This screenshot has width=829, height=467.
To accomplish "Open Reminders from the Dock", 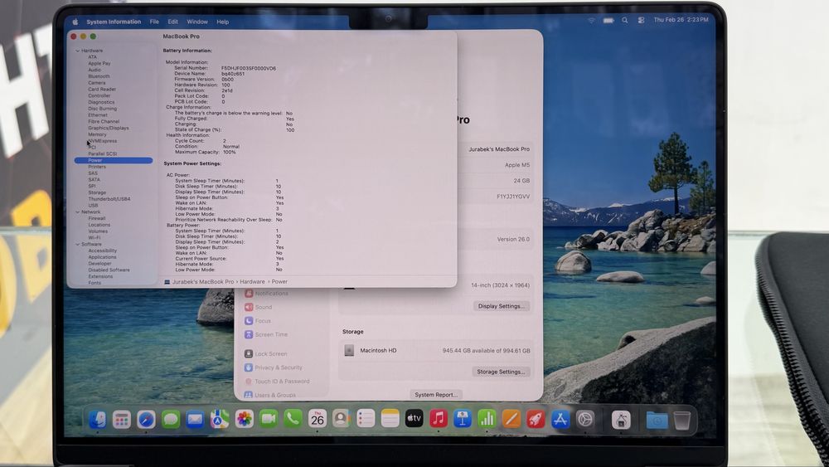I will [366, 419].
